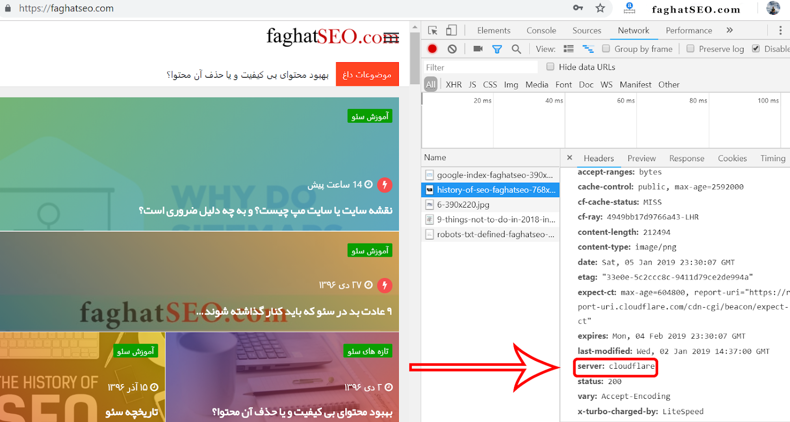Click the secure padlock icon in address bar
The height and width of the screenshot is (422, 790).
[x=7, y=8]
